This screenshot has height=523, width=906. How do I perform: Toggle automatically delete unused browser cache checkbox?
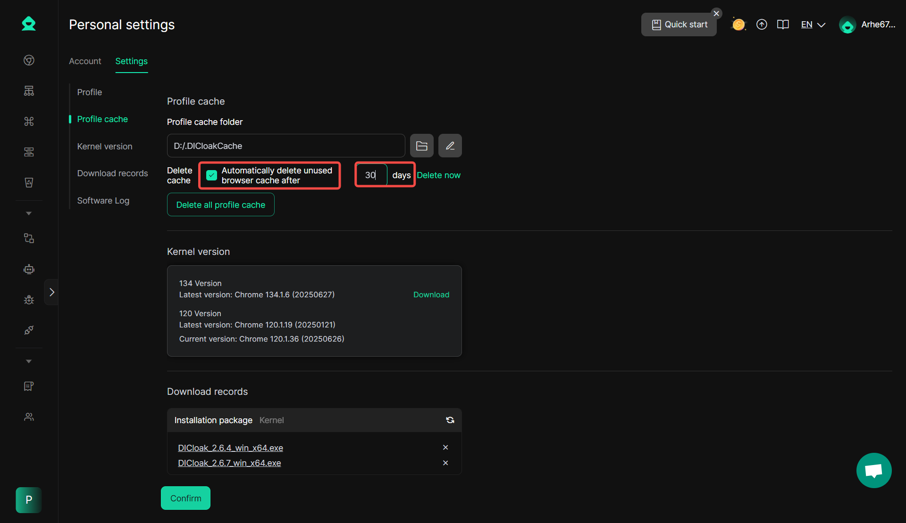tap(212, 175)
